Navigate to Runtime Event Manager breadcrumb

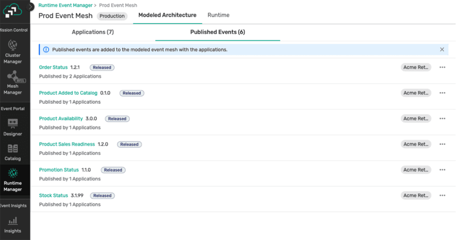pyautogui.click(x=66, y=5)
